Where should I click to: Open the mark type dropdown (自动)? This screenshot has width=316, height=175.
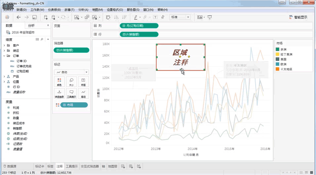tap(72, 72)
